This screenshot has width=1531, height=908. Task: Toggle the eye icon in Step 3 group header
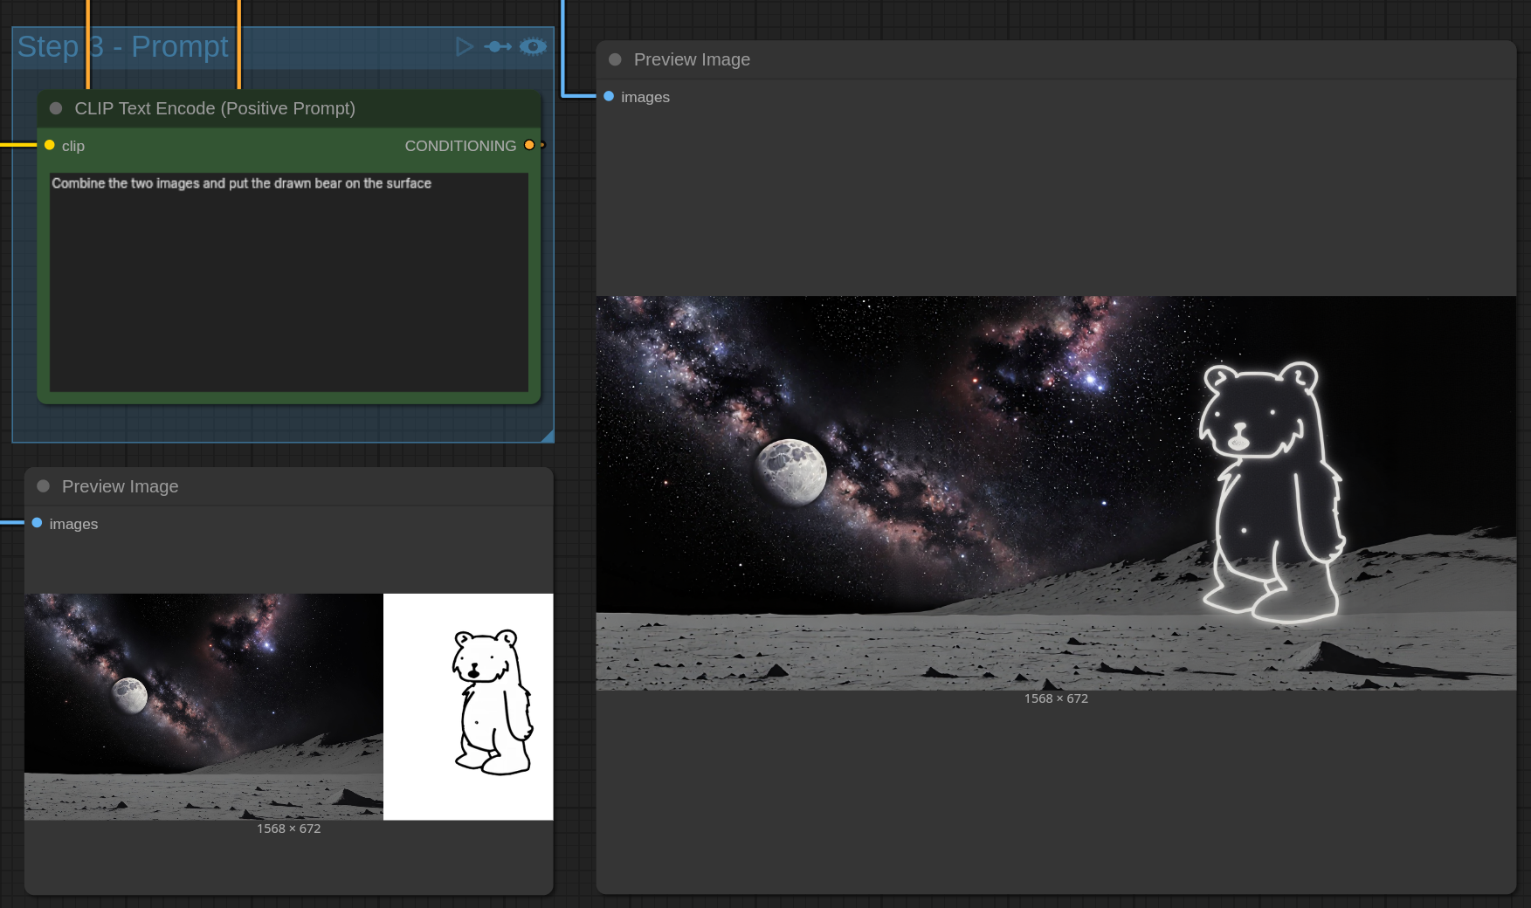(x=533, y=46)
